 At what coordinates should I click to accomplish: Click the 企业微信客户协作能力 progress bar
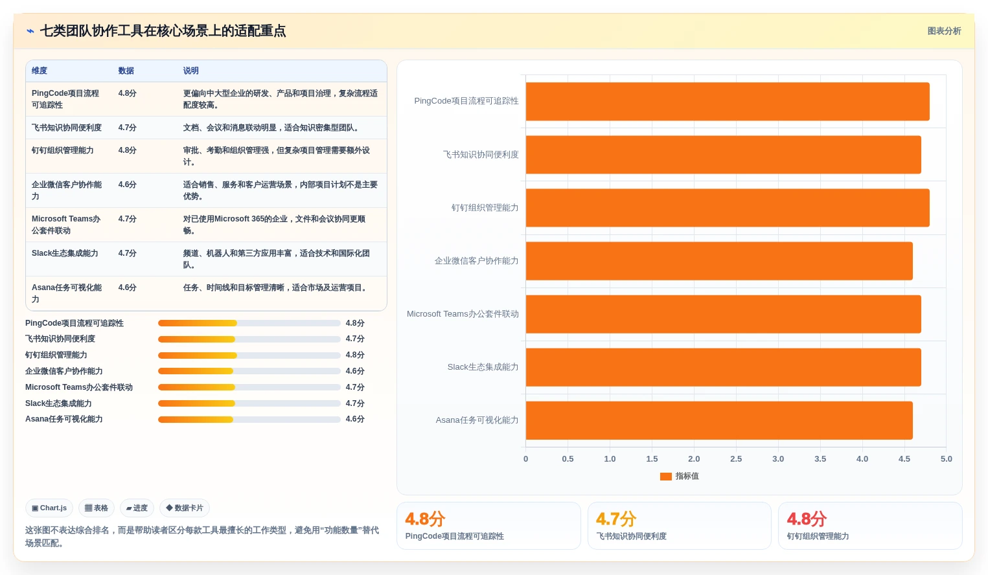tap(249, 371)
